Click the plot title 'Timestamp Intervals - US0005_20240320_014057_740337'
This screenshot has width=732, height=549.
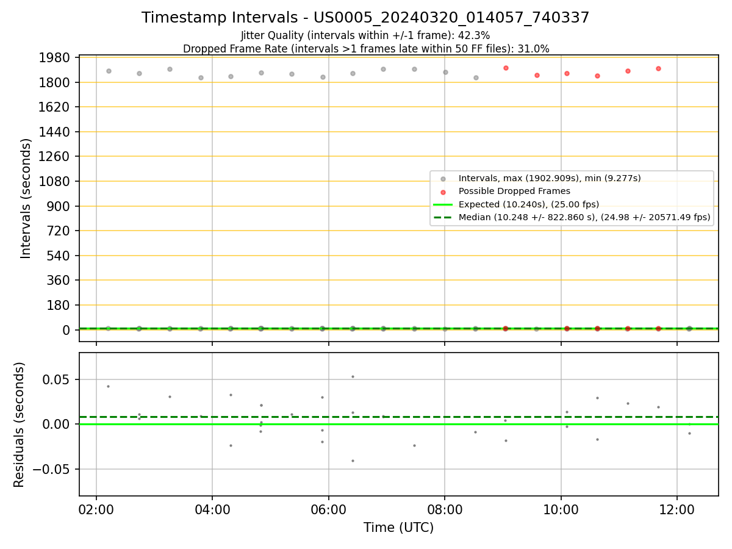click(365, 18)
